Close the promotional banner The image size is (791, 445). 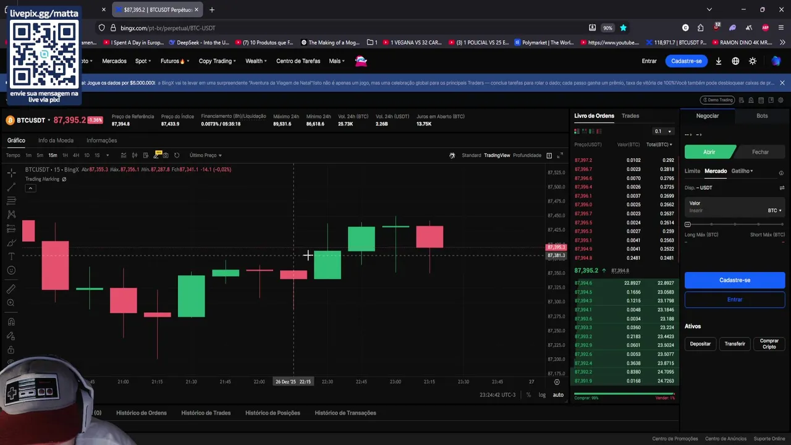pyautogui.click(x=782, y=83)
